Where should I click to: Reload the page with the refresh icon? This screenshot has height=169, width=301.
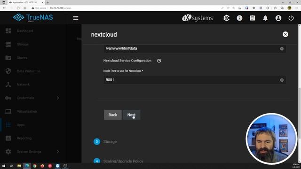(x=18, y=8)
